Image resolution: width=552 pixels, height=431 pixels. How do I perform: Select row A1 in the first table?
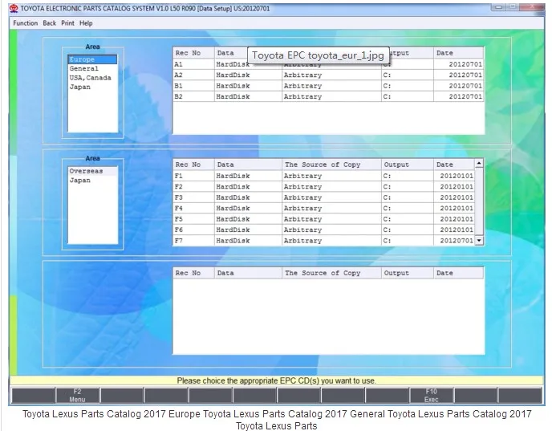(328, 64)
